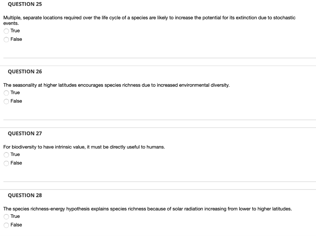Image resolution: width=316 pixels, height=236 pixels.
Task: Select False for Question 25
Action: tap(6, 39)
